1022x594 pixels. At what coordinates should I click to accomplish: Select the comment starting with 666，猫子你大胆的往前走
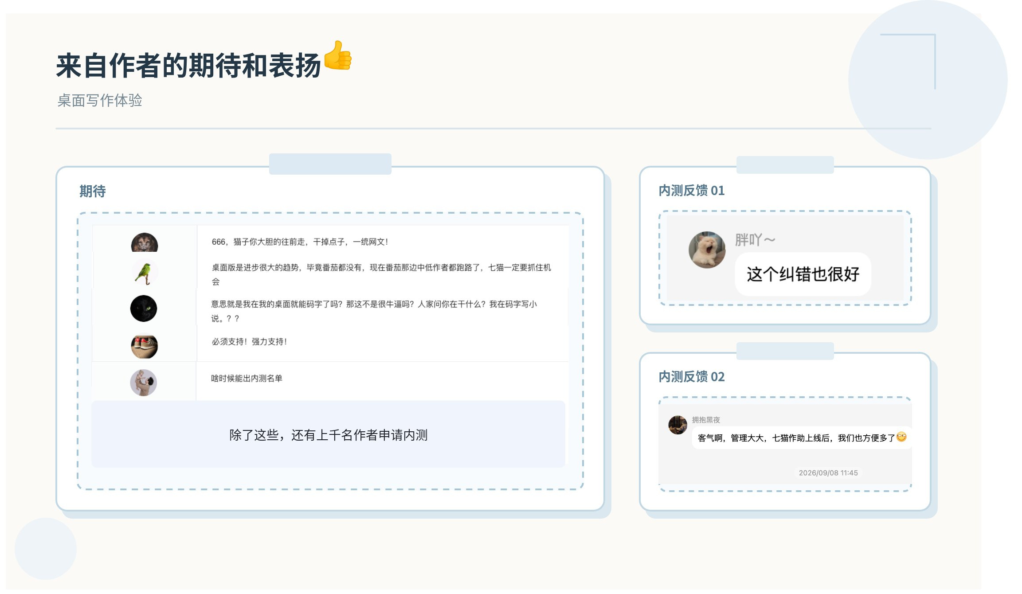click(300, 242)
